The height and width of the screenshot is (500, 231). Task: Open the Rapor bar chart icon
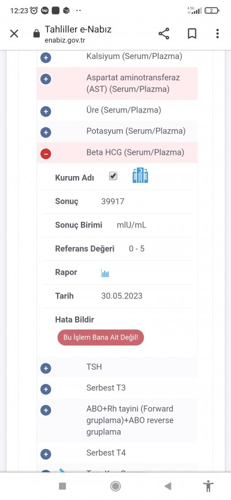click(105, 273)
